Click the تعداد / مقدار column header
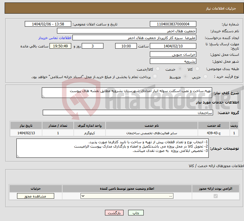The width and height of the screenshot is (244, 221). [x=58, y=126]
